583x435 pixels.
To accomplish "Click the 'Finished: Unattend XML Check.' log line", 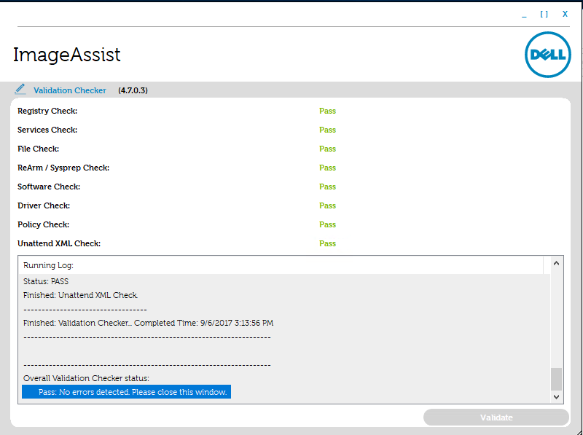I will point(80,295).
